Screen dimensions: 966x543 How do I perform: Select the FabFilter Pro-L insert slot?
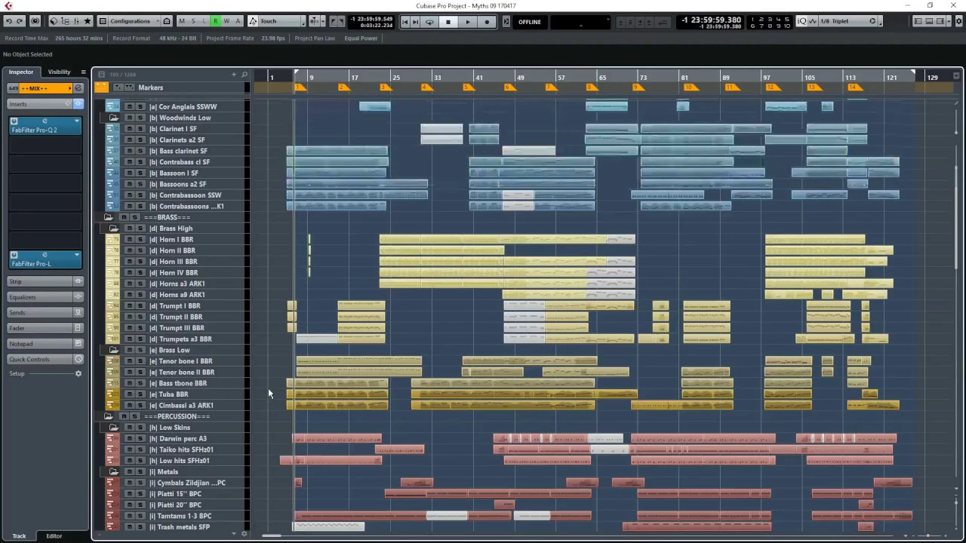click(45, 259)
